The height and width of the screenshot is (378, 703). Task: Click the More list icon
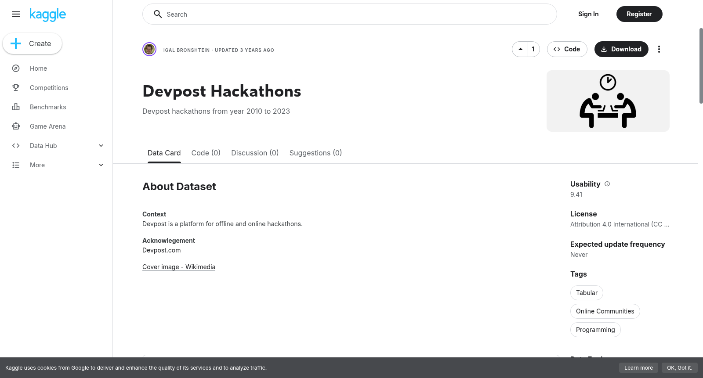(16, 165)
